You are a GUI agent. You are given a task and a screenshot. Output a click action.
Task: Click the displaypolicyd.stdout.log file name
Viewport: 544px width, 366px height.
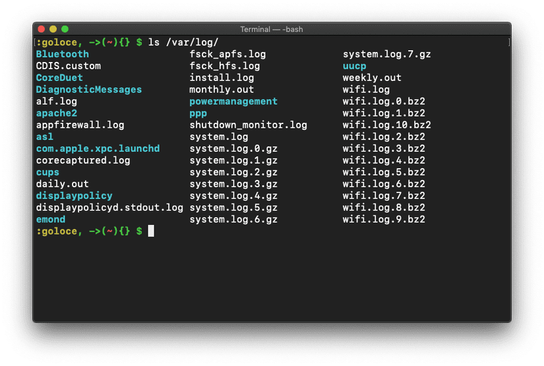(109, 208)
